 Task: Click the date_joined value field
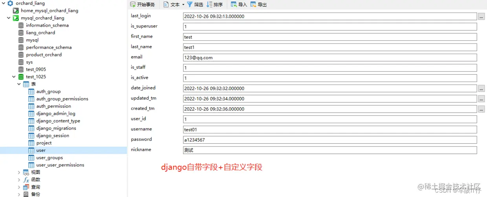point(330,88)
